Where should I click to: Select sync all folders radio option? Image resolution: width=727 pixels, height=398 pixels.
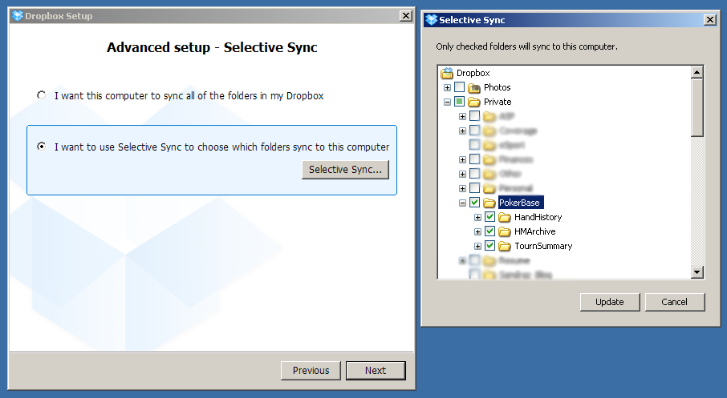[42, 95]
